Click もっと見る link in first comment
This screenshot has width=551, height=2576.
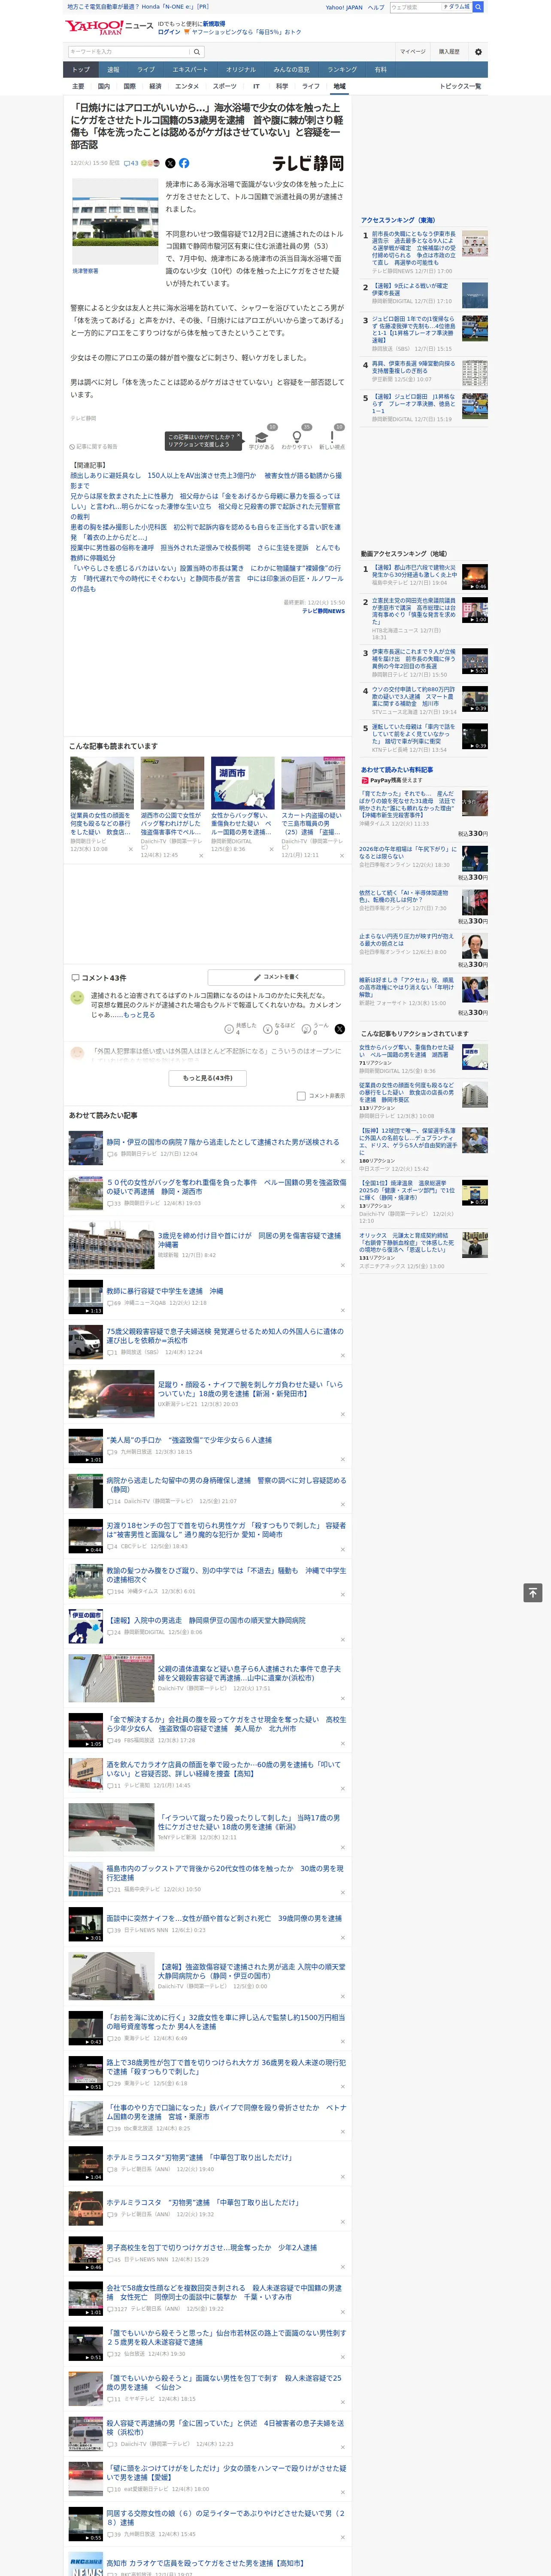[138, 1015]
